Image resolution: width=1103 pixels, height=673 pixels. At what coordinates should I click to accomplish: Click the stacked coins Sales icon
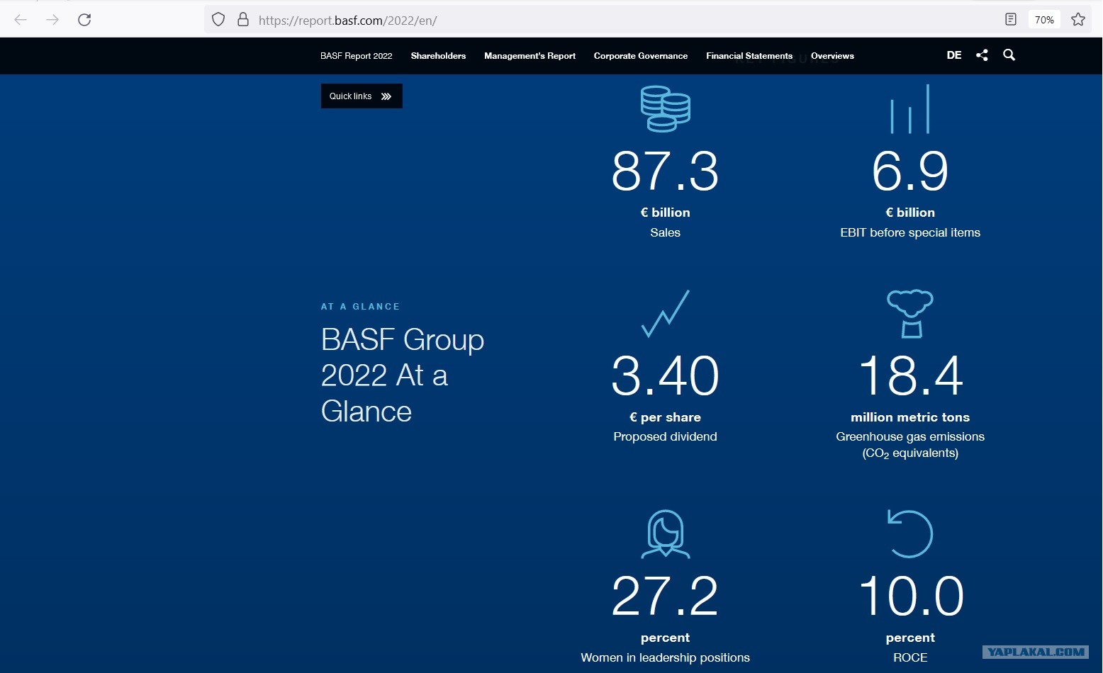[x=666, y=109]
